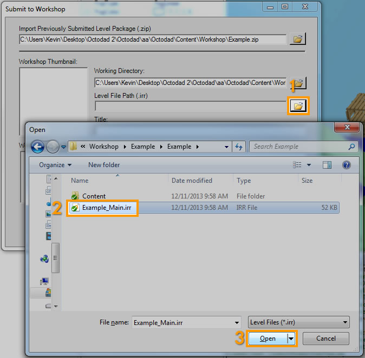This screenshot has width=365, height=358.
Task: Cancel the Open dialog
Action: click(325, 339)
